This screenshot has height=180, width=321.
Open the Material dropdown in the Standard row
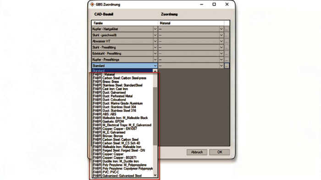click(221, 66)
